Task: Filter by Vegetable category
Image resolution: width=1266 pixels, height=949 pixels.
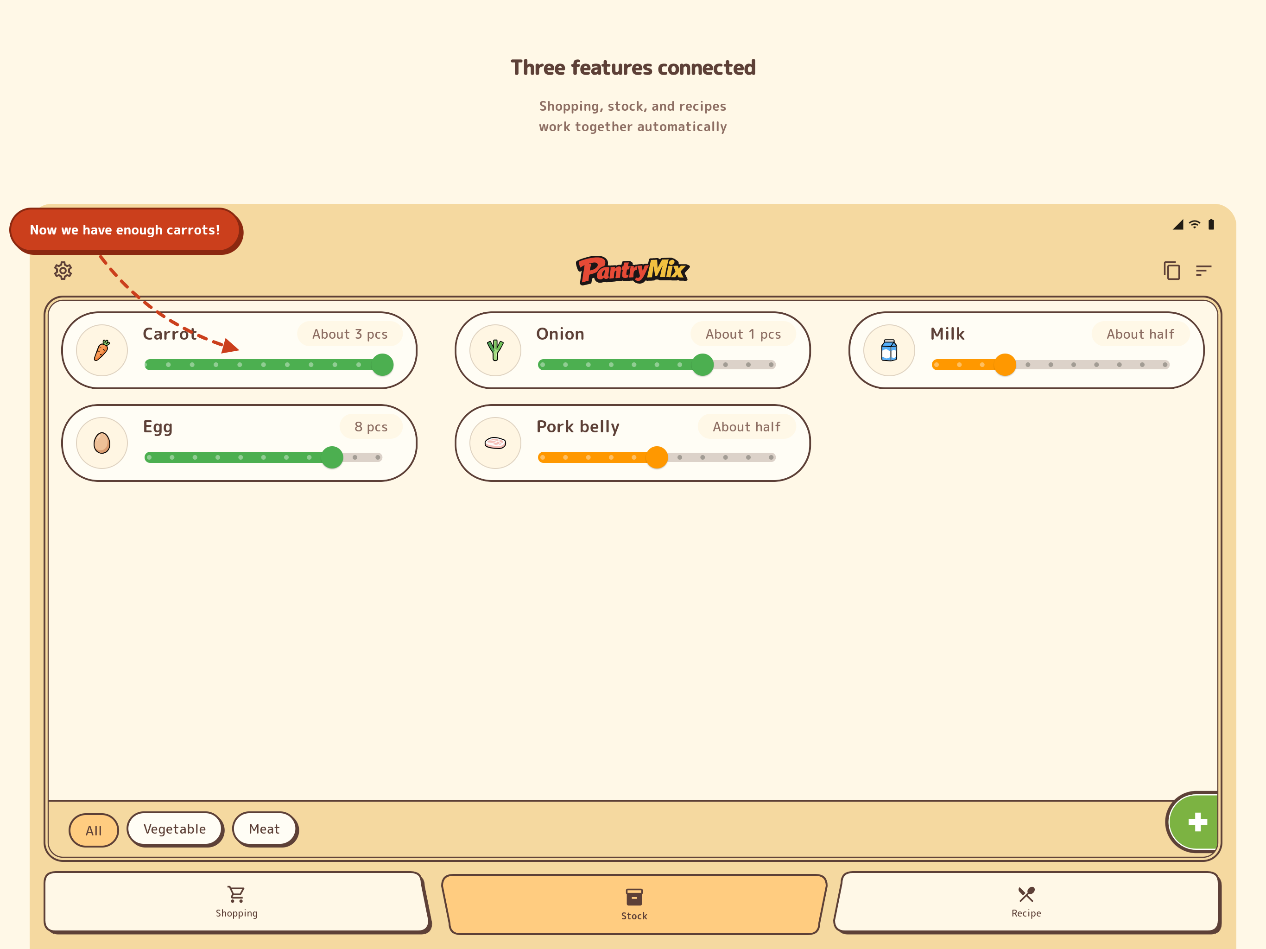Action: click(x=175, y=829)
